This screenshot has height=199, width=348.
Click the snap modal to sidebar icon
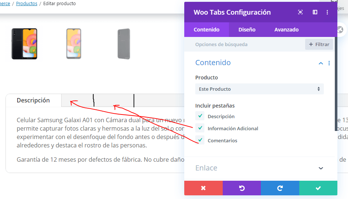(315, 12)
